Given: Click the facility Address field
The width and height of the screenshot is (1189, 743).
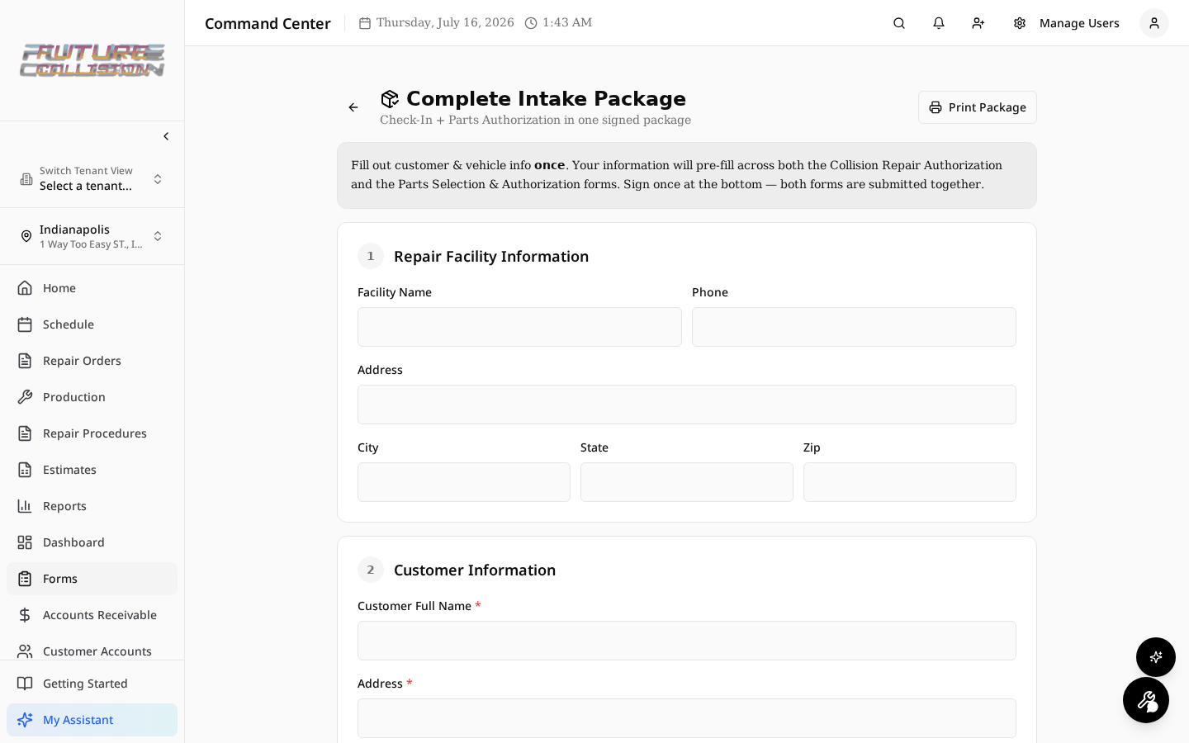Looking at the screenshot, I should [x=687, y=405].
